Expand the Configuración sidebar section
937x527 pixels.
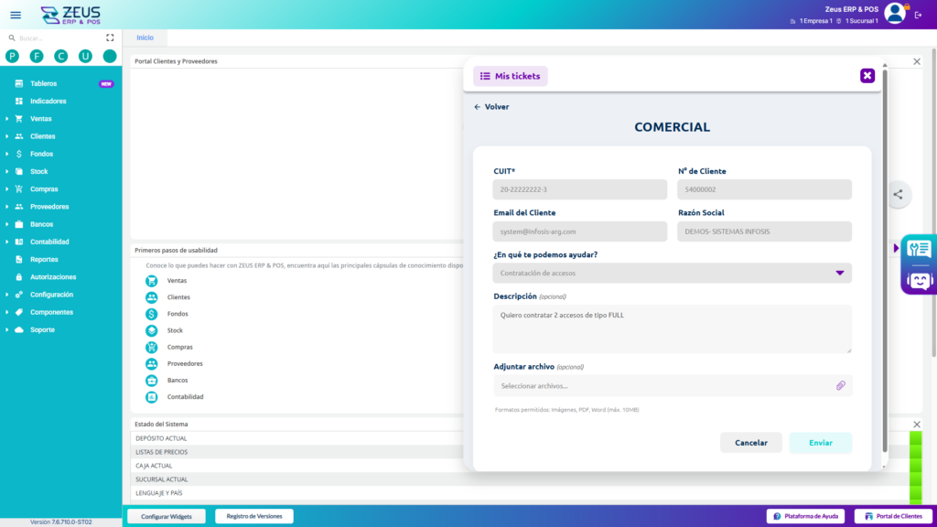[51, 295]
